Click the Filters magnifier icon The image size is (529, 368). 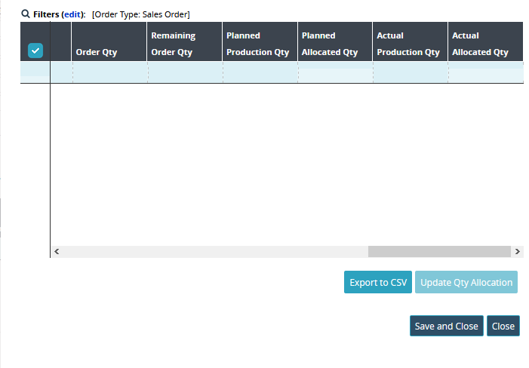[26, 14]
